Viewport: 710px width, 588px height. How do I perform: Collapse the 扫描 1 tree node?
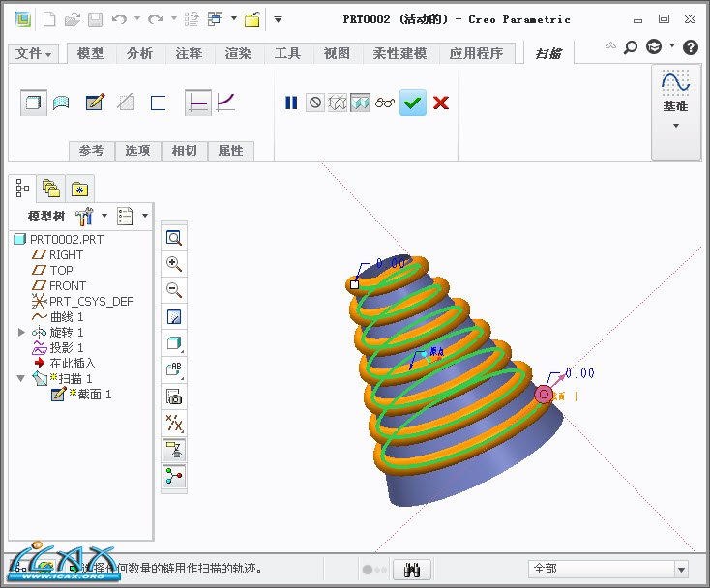[22, 379]
